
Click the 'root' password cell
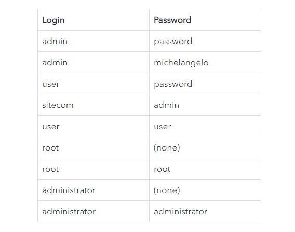(x=205, y=169)
